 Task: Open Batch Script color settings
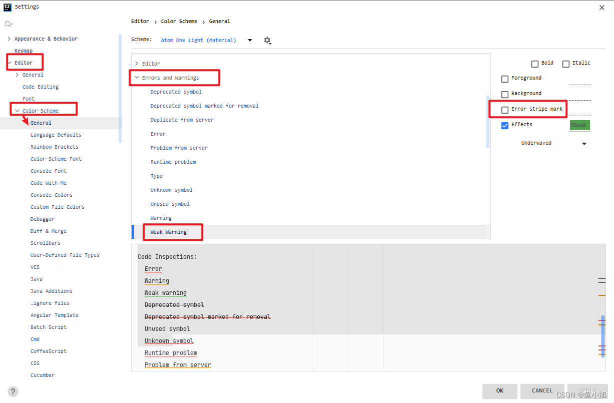coord(49,327)
